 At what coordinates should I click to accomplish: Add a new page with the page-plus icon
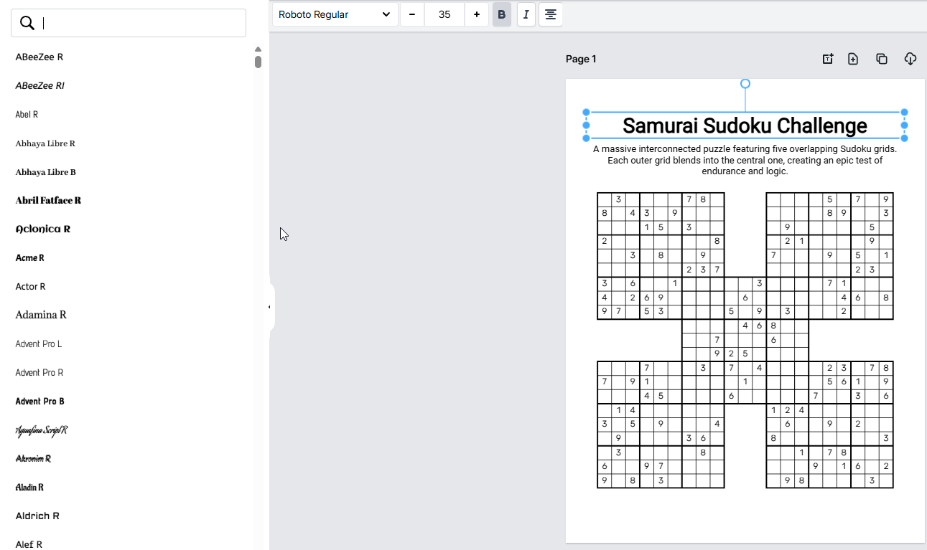853,59
